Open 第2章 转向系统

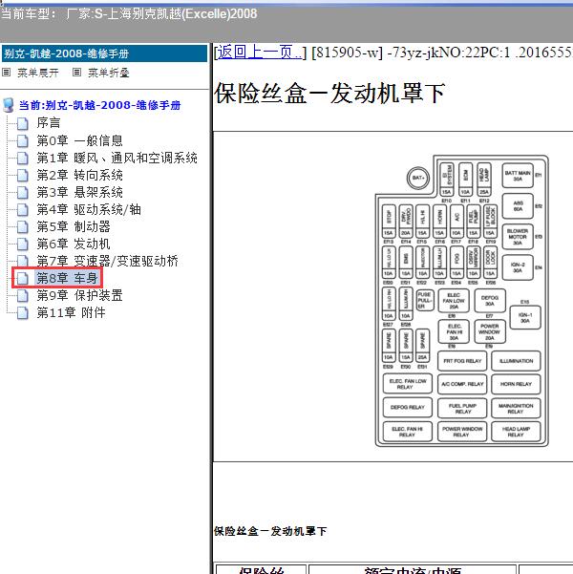(79, 175)
